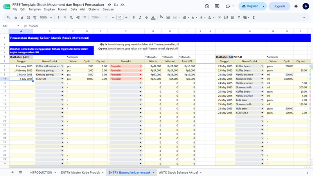Move document to folder
Viewport: 313px width, 176px height.
pyautogui.click(x=116, y=5)
